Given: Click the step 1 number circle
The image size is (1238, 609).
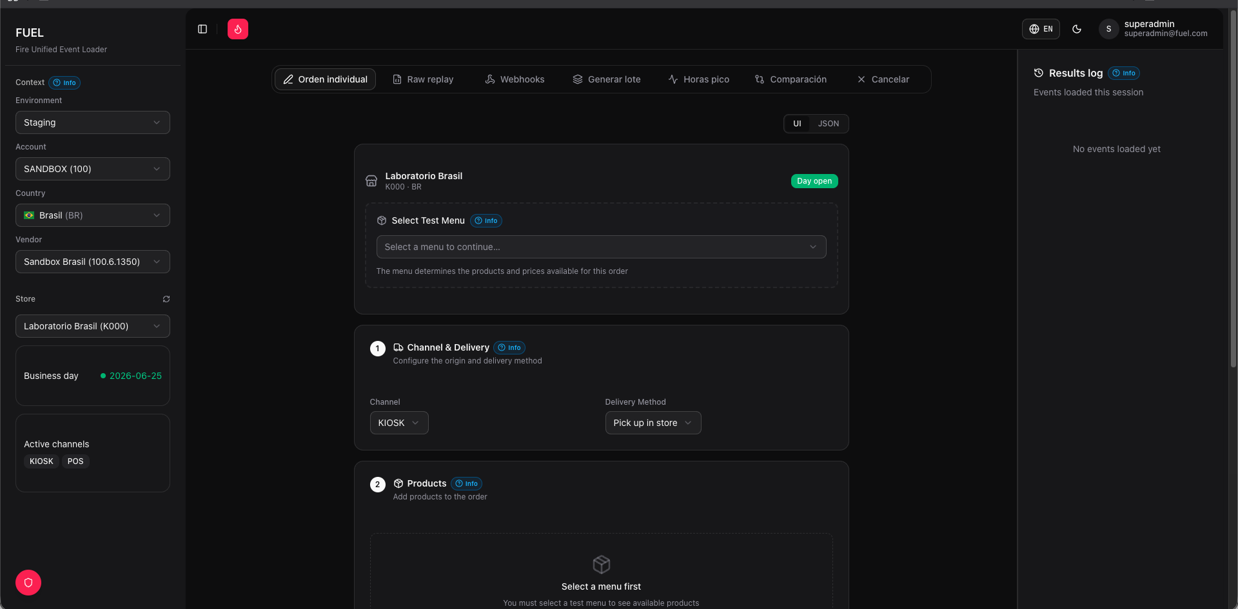Looking at the screenshot, I should pyautogui.click(x=378, y=349).
